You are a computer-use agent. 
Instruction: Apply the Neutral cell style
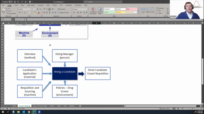120,12
